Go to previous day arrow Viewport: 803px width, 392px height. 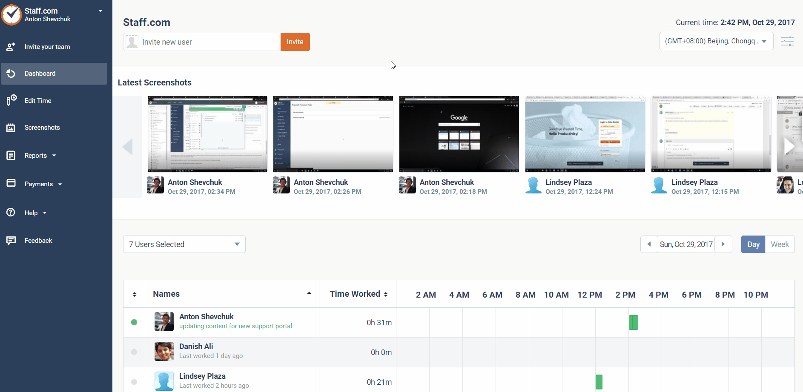649,244
